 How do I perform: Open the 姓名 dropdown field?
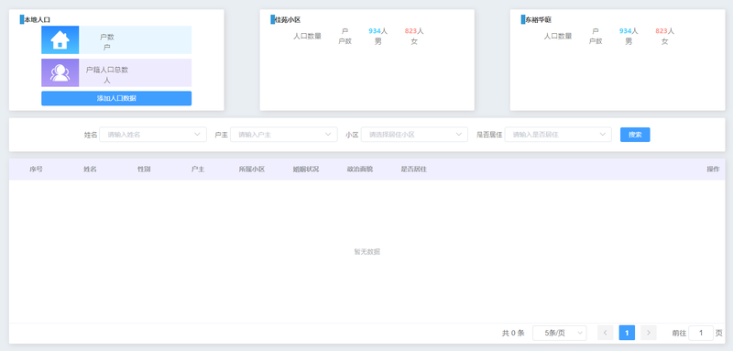pos(153,135)
